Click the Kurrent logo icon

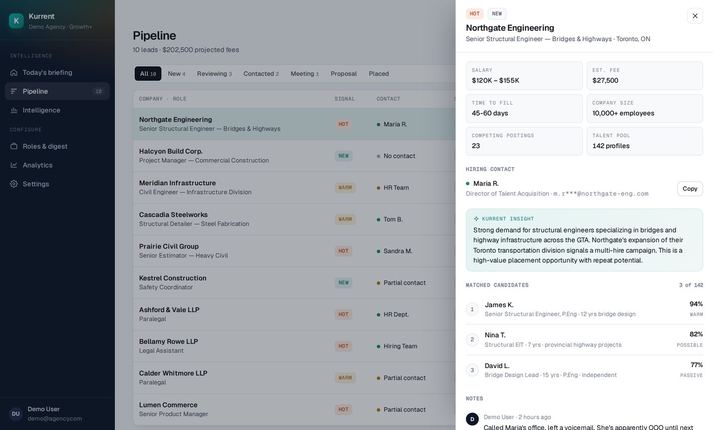point(16,21)
